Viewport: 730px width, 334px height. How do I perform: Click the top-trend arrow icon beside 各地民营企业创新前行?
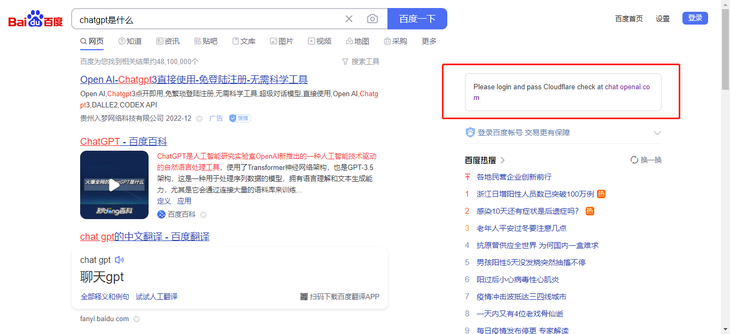[x=467, y=177]
